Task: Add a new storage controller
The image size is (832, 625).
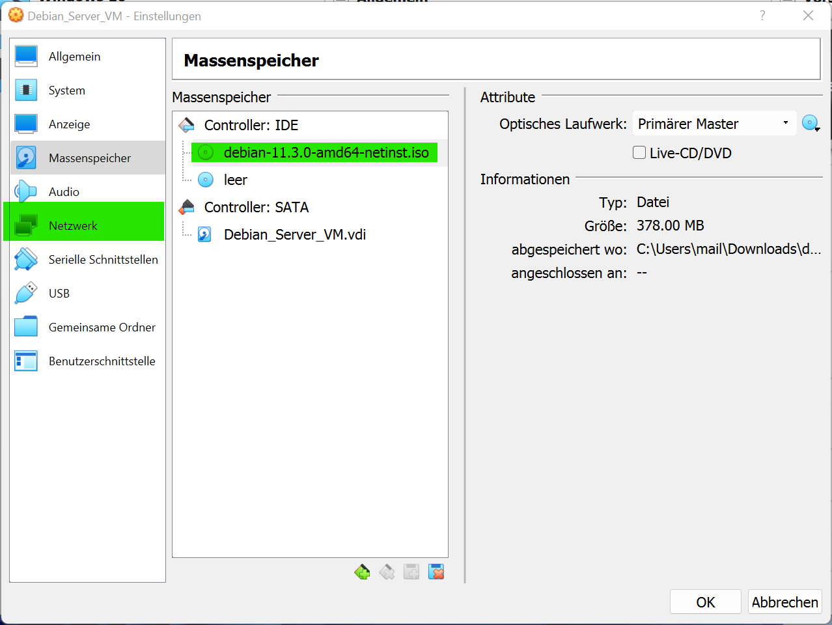Action: pyautogui.click(x=362, y=572)
